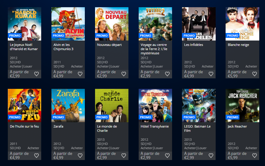Screen dimensions: 265x166
Task: Wishlist Voyage au centre de la Terre 2
Action: (x=167, y=74)
